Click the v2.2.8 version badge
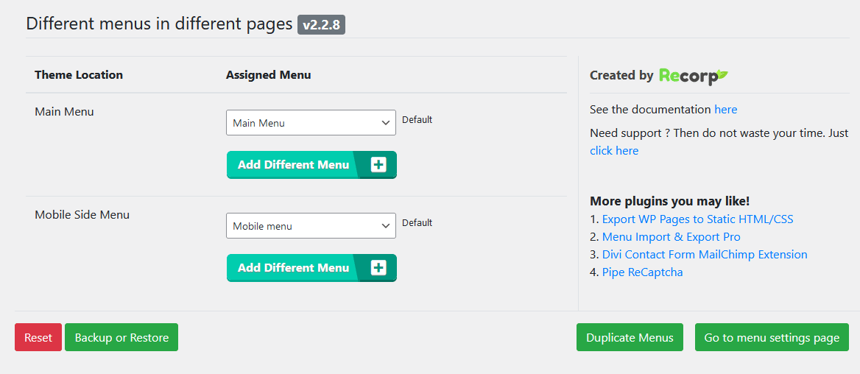This screenshot has height=374, width=860. pyautogui.click(x=321, y=24)
